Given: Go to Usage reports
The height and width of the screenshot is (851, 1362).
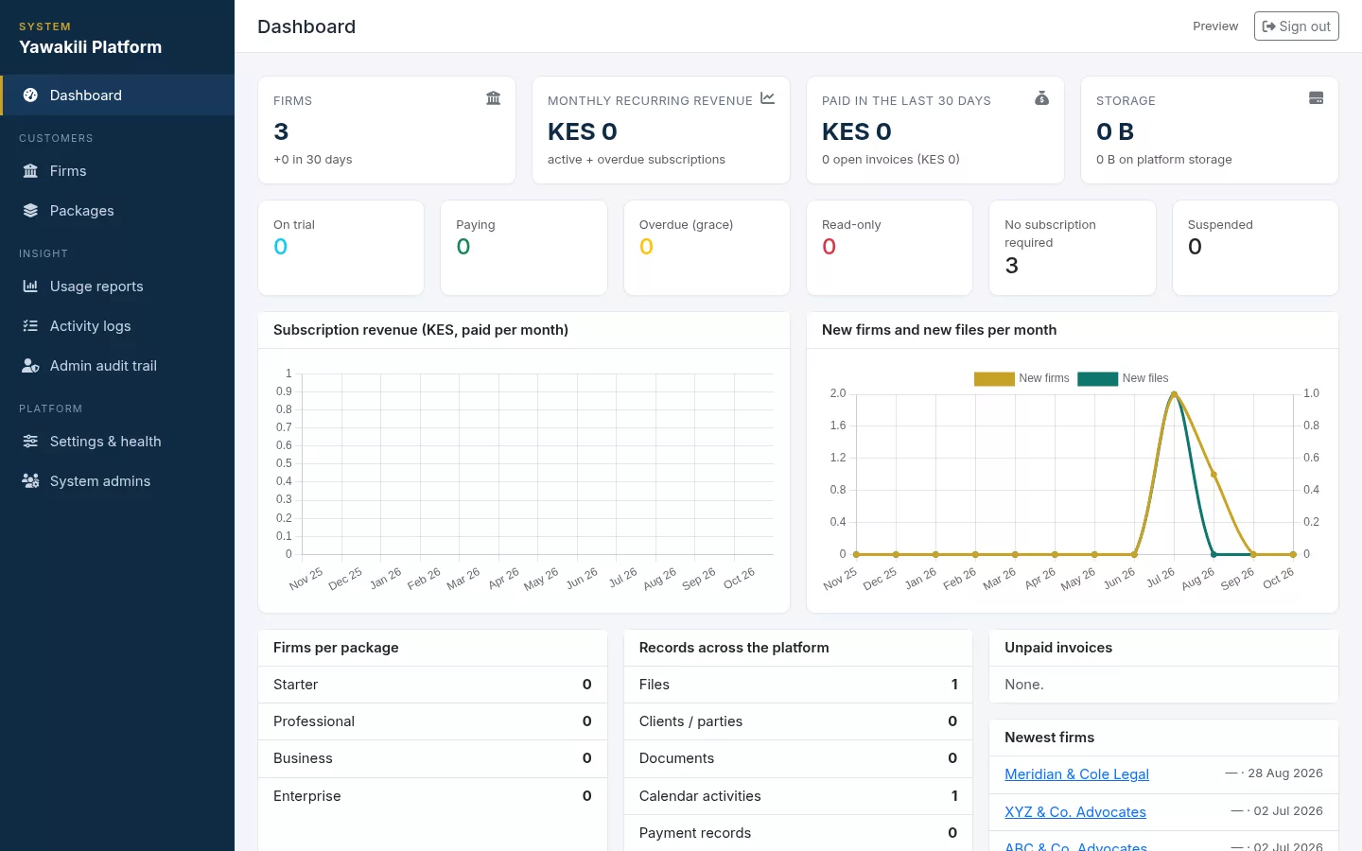Looking at the screenshot, I should (x=117, y=287).
